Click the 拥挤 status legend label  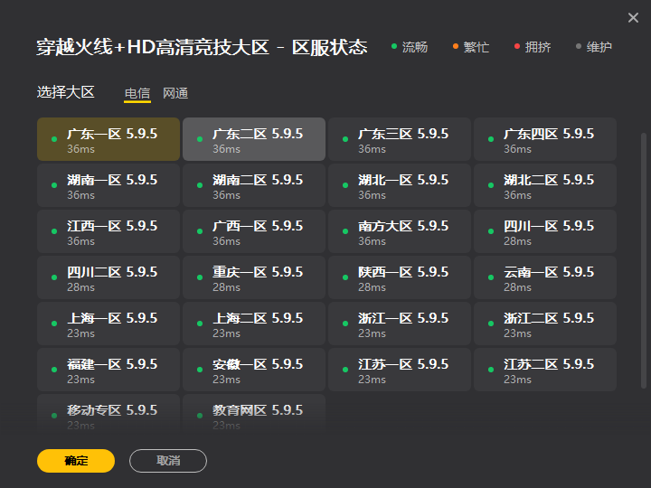coord(538,47)
